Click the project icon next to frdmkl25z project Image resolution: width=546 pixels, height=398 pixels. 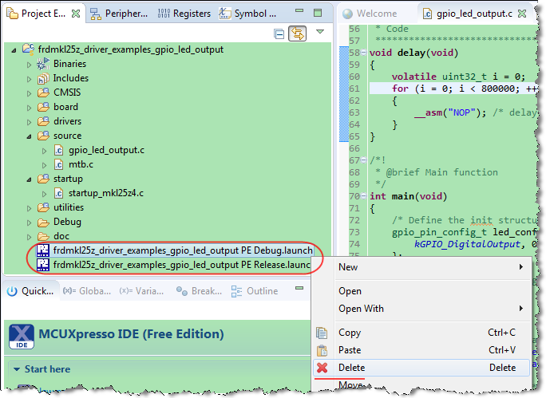[28, 49]
